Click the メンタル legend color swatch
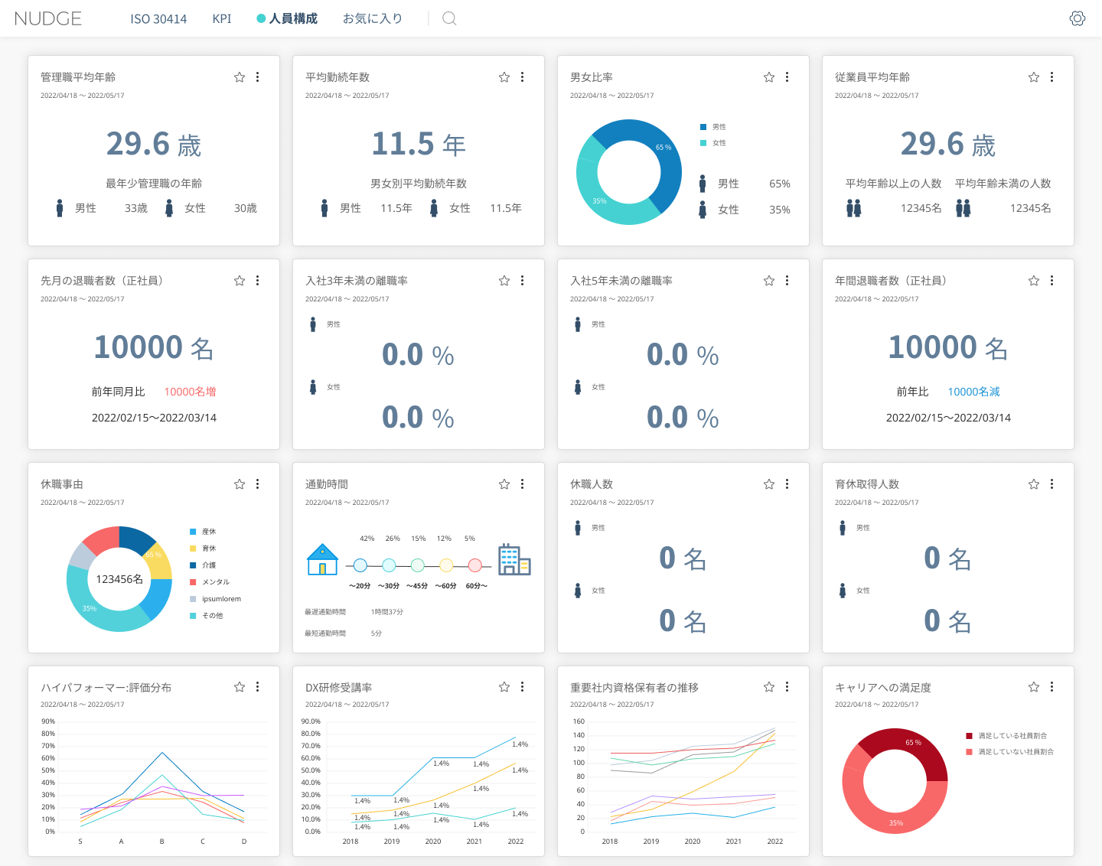 click(193, 582)
